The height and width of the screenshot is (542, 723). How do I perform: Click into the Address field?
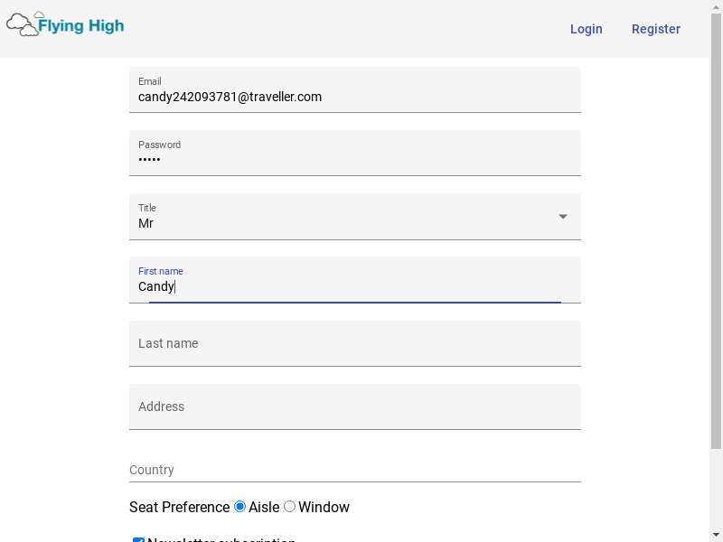[354, 407]
